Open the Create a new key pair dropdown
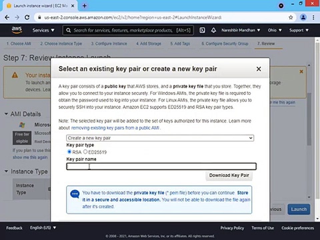The image size is (320, 240). pyautogui.click(x=160, y=138)
